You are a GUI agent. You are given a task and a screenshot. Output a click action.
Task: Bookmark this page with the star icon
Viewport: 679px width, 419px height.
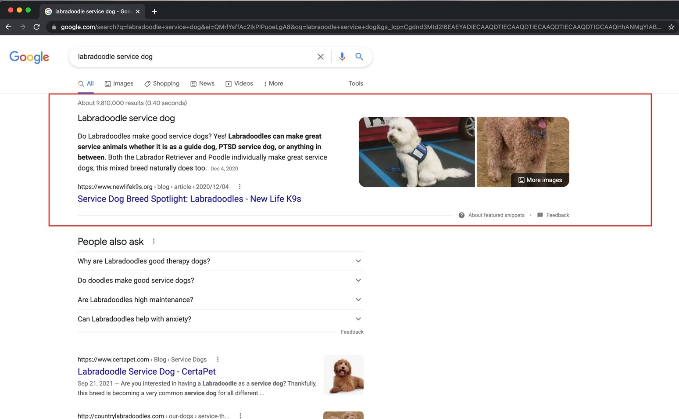tap(671, 27)
